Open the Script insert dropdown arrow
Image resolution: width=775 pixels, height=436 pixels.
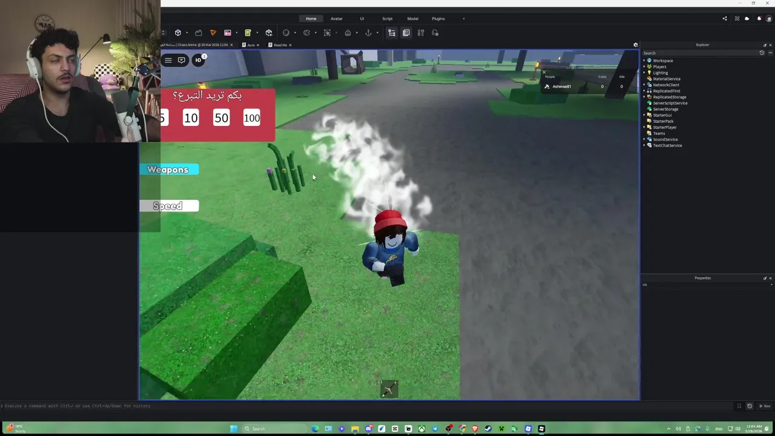[257, 33]
